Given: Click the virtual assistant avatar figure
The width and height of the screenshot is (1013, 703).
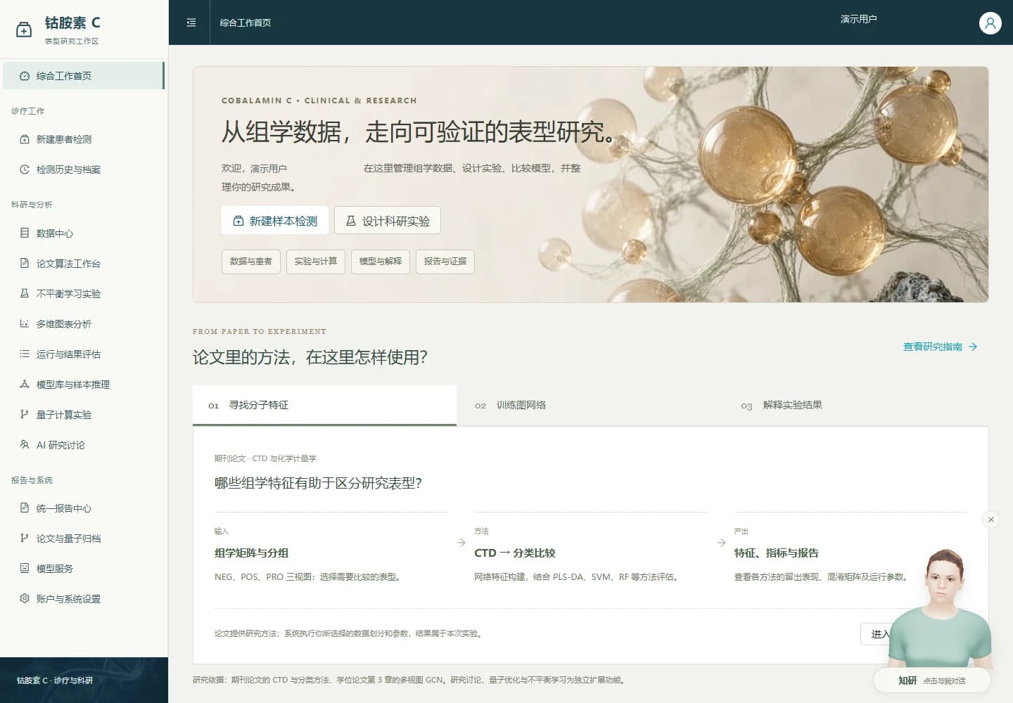Looking at the screenshot, I should click(941, 608).
